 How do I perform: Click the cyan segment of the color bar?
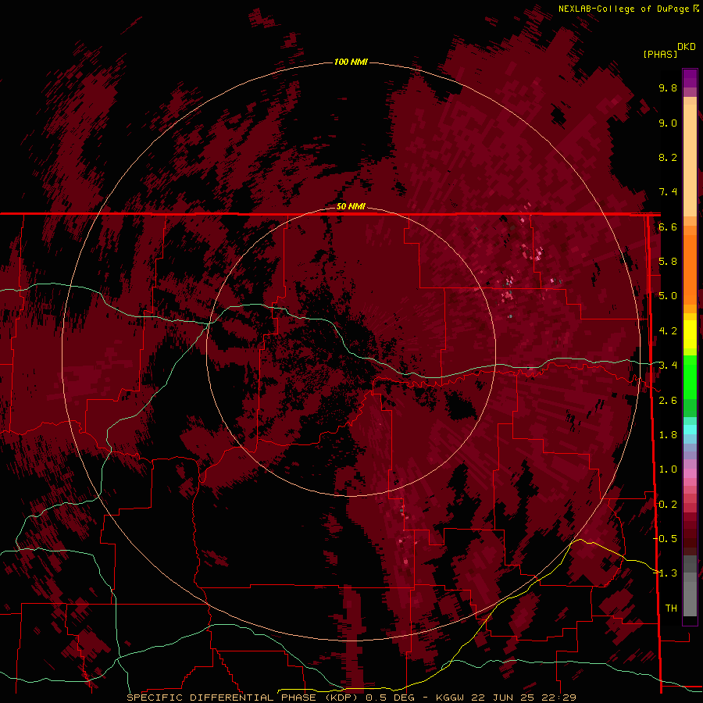click(690, 430)
